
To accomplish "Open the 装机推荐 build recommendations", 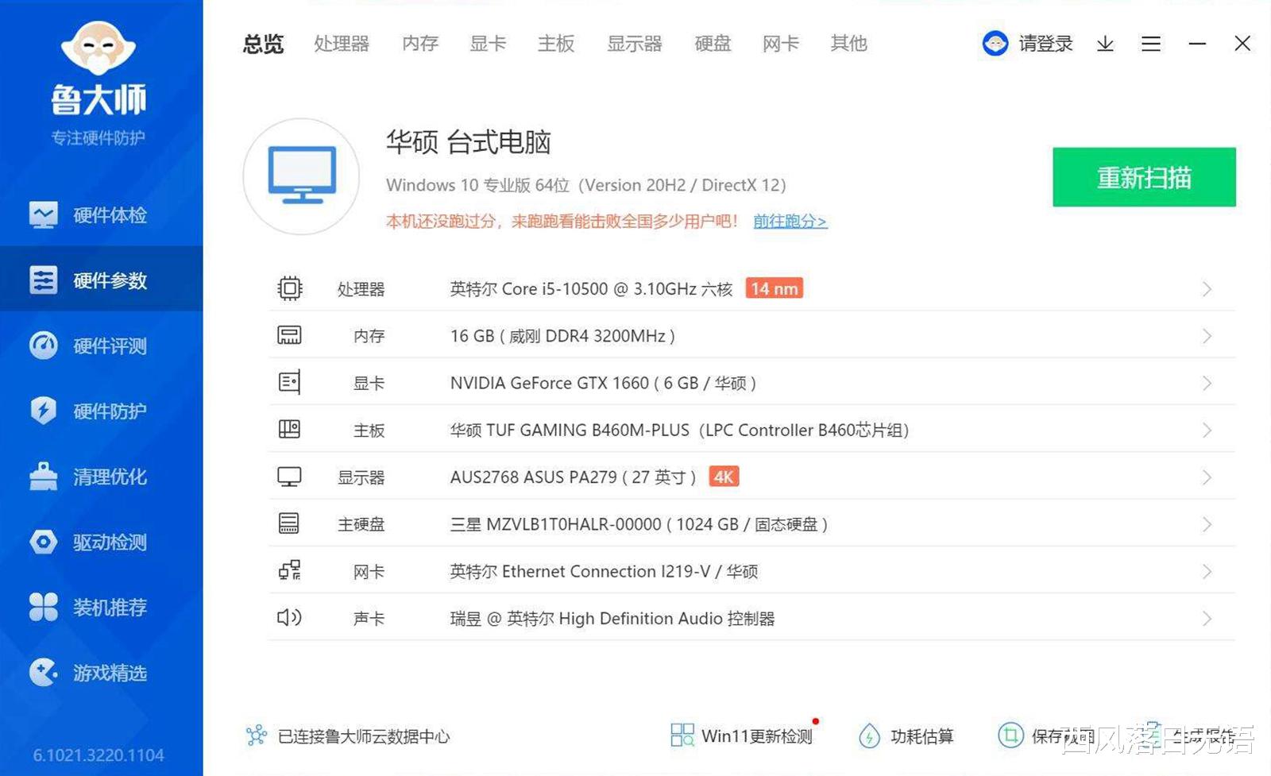I will pyautogui.click(x=109, y=608).
